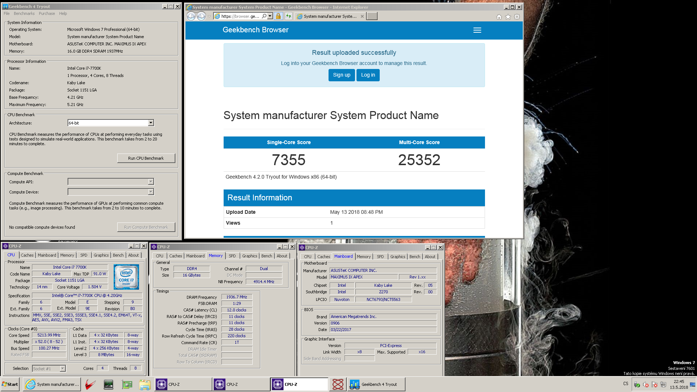Viewport: 697px width, 392px height.
Task: Open Memory tab in left CPU-Z window
Action: click(67, 255)
